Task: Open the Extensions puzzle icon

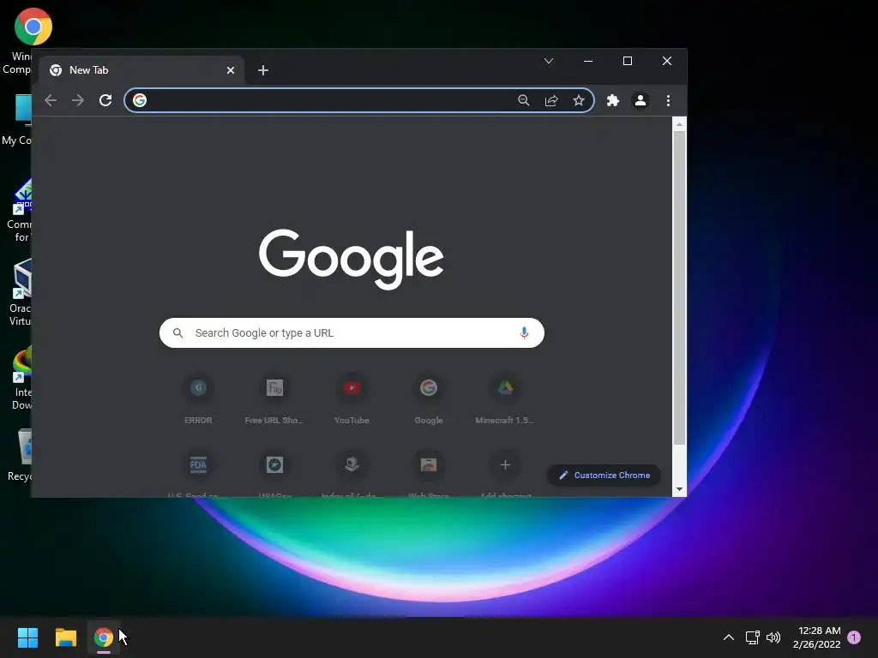Action: coord(613,100)
